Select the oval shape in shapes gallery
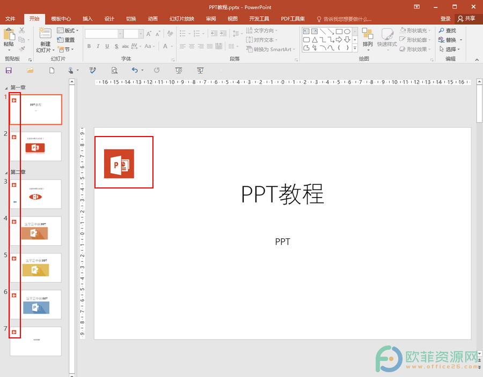Screen dimensions: 483x377 347,32
